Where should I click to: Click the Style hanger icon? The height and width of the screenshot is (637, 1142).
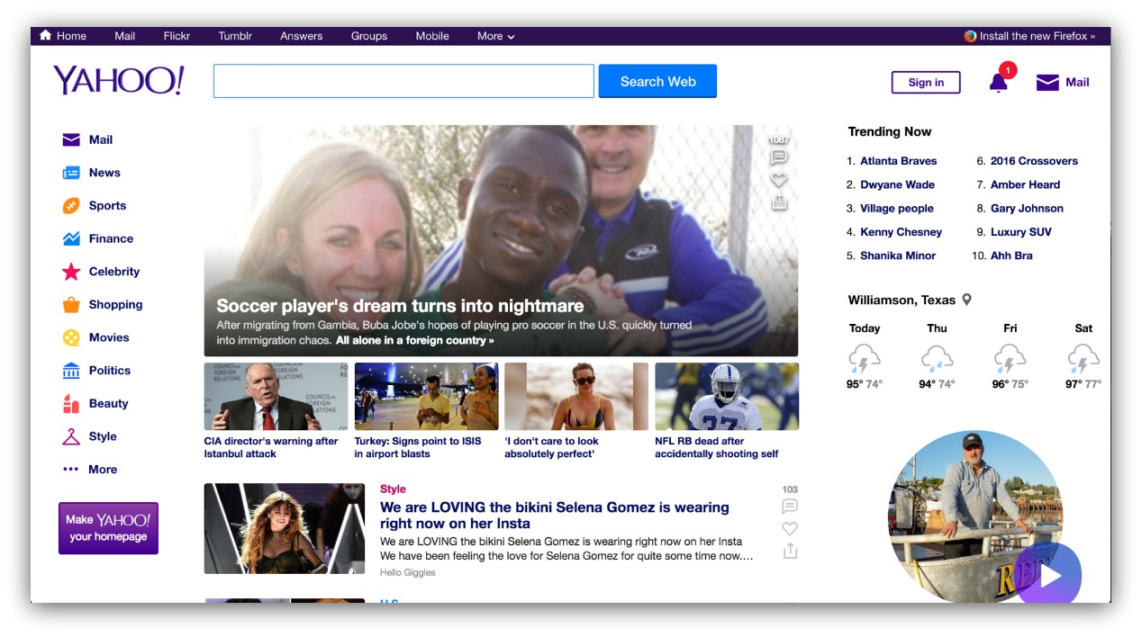tap(71, 436)
